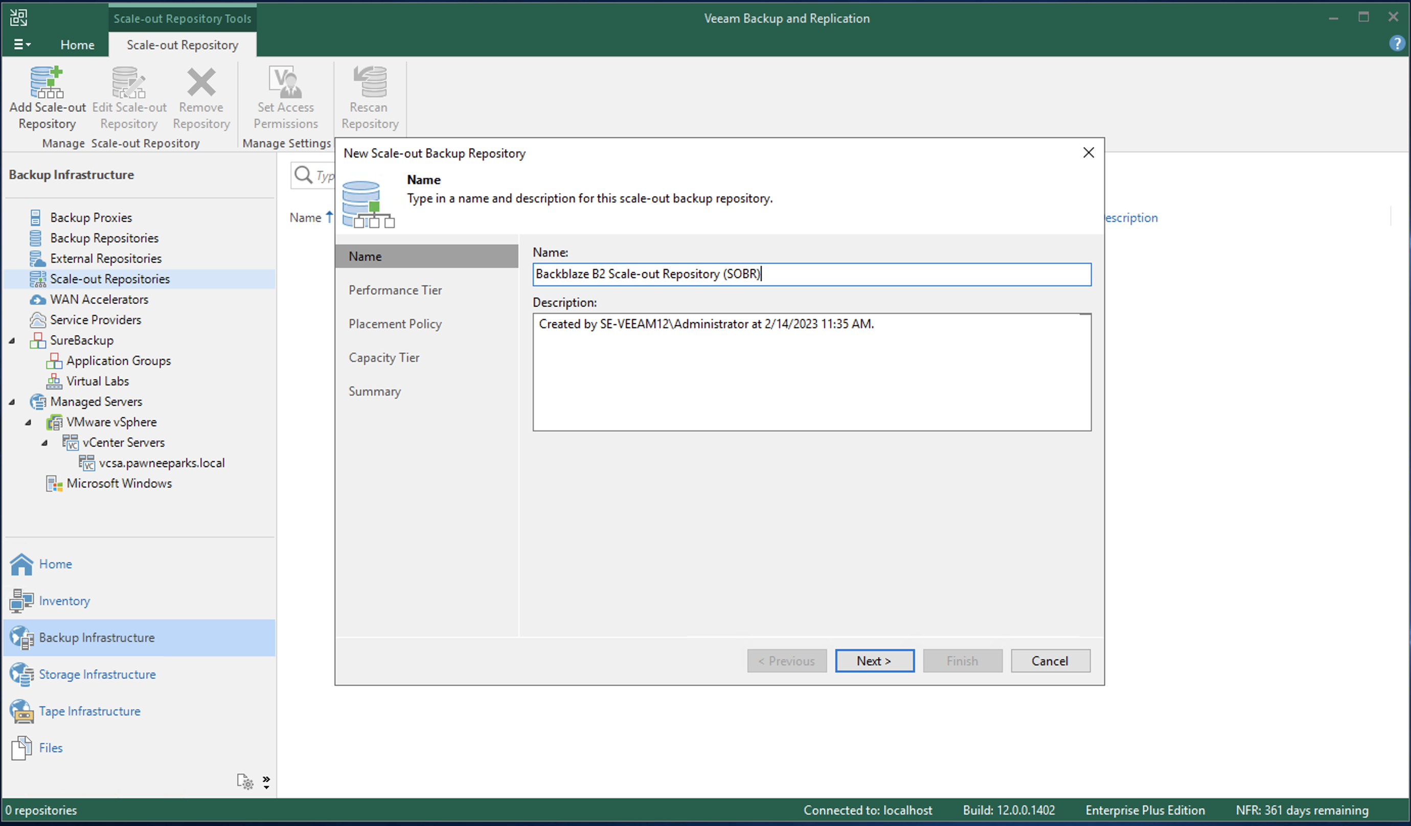The image size is (1411, 826).
Task: Click 'Enterprise Plus Edition' status text
Action: coord(1145,810)
